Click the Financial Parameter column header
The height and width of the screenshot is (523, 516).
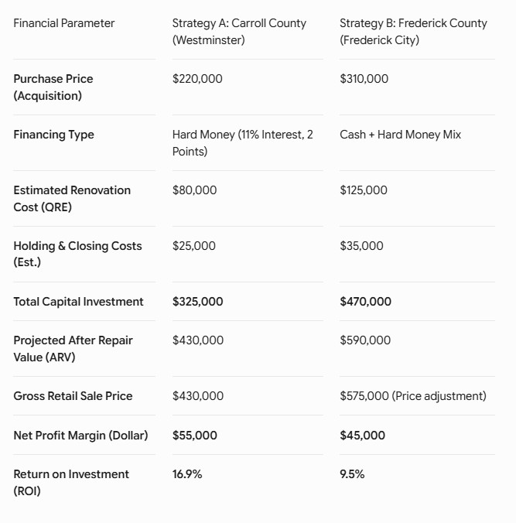[63, 23]
